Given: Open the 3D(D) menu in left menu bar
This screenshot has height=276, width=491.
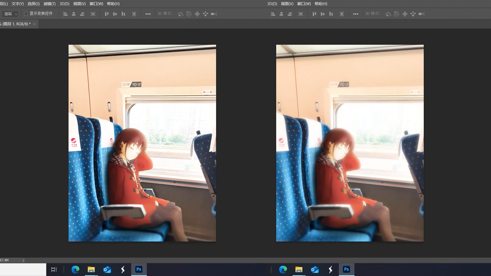Looking at the screenshot, I should 64,4.
